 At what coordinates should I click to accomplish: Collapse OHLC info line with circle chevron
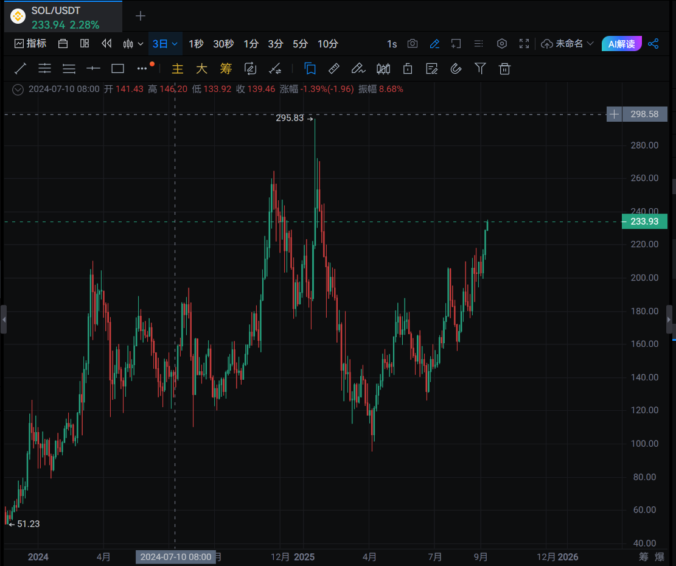coord(18,89)
